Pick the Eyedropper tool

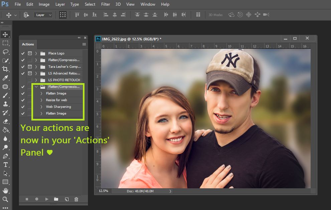[5, 78]
